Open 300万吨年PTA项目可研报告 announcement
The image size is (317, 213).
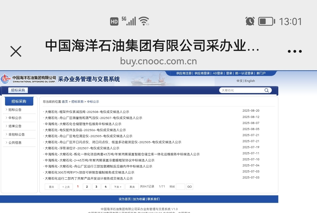[90, 172]
